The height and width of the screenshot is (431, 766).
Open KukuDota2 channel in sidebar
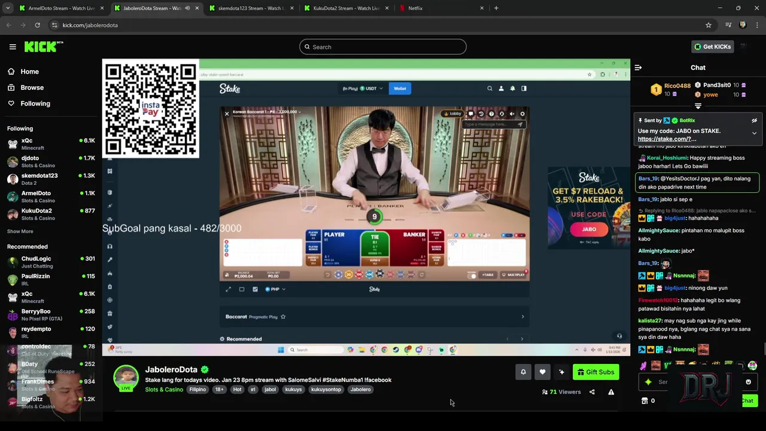tap(51, 214)
